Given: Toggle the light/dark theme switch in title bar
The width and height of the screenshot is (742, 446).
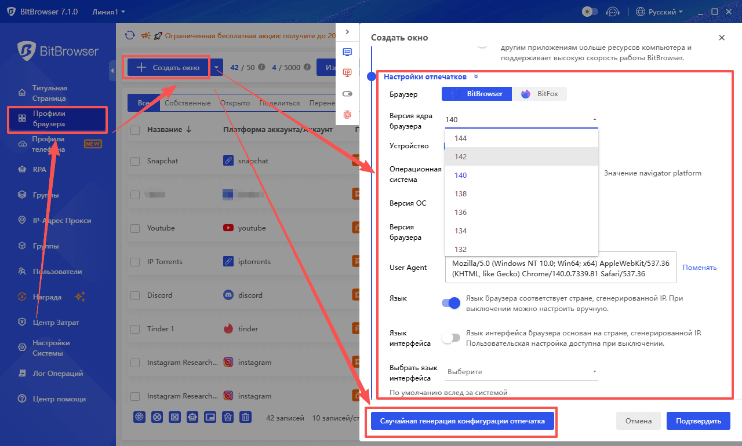Looking at the screenshot, I should (x=590, y=12).
